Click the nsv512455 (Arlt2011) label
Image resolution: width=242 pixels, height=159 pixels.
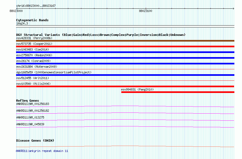[33, 78]
